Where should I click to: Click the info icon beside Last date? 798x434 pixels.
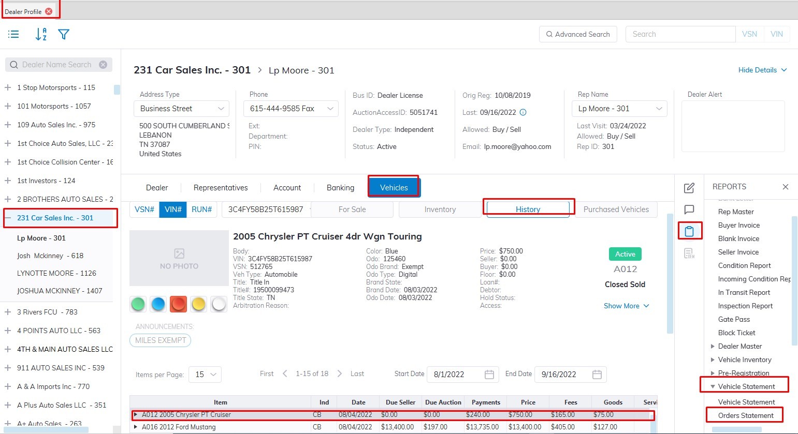point(523,112)
